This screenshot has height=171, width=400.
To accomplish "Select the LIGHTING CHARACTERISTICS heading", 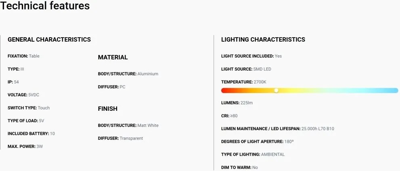I will click(263, 40).
